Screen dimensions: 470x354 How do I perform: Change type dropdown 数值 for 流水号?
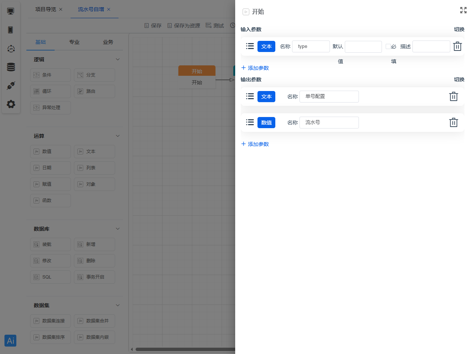(x=266, y=123)
